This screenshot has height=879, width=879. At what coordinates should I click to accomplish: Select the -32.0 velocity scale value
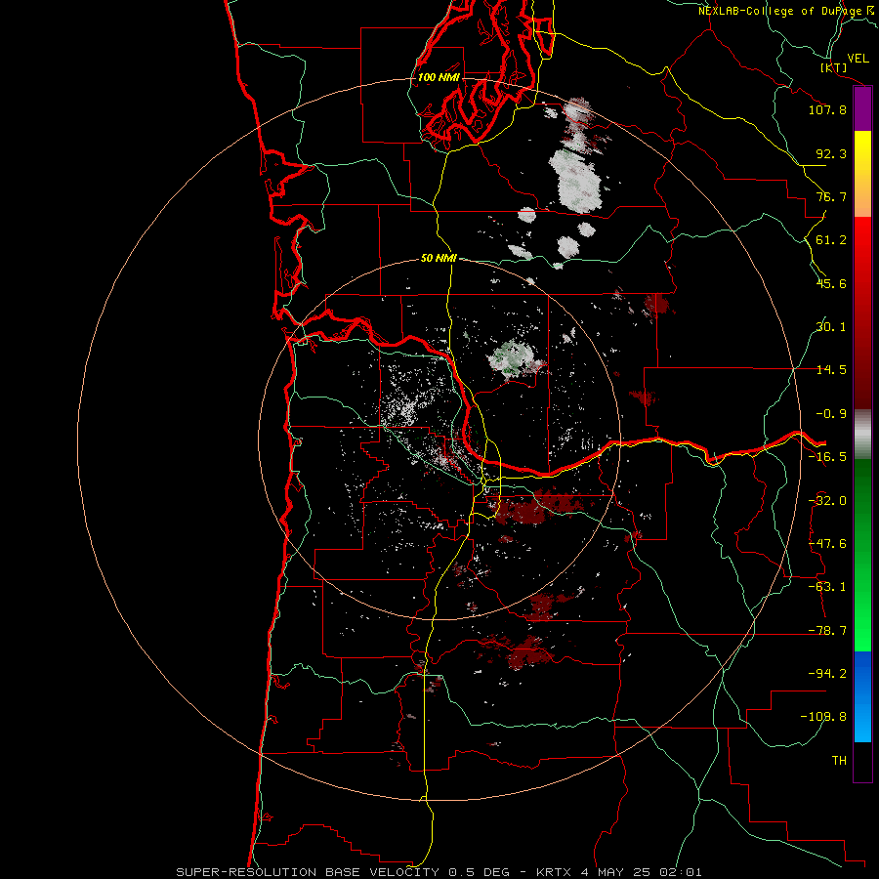(827, 501)
